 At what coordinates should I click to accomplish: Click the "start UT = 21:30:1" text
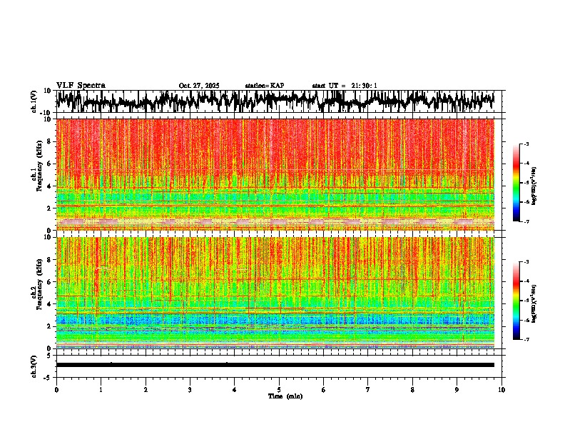coord(345,86)
